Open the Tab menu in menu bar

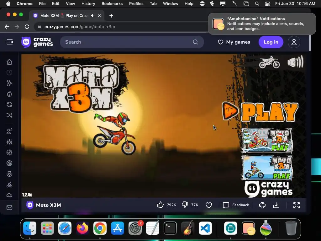coord(153,3)
